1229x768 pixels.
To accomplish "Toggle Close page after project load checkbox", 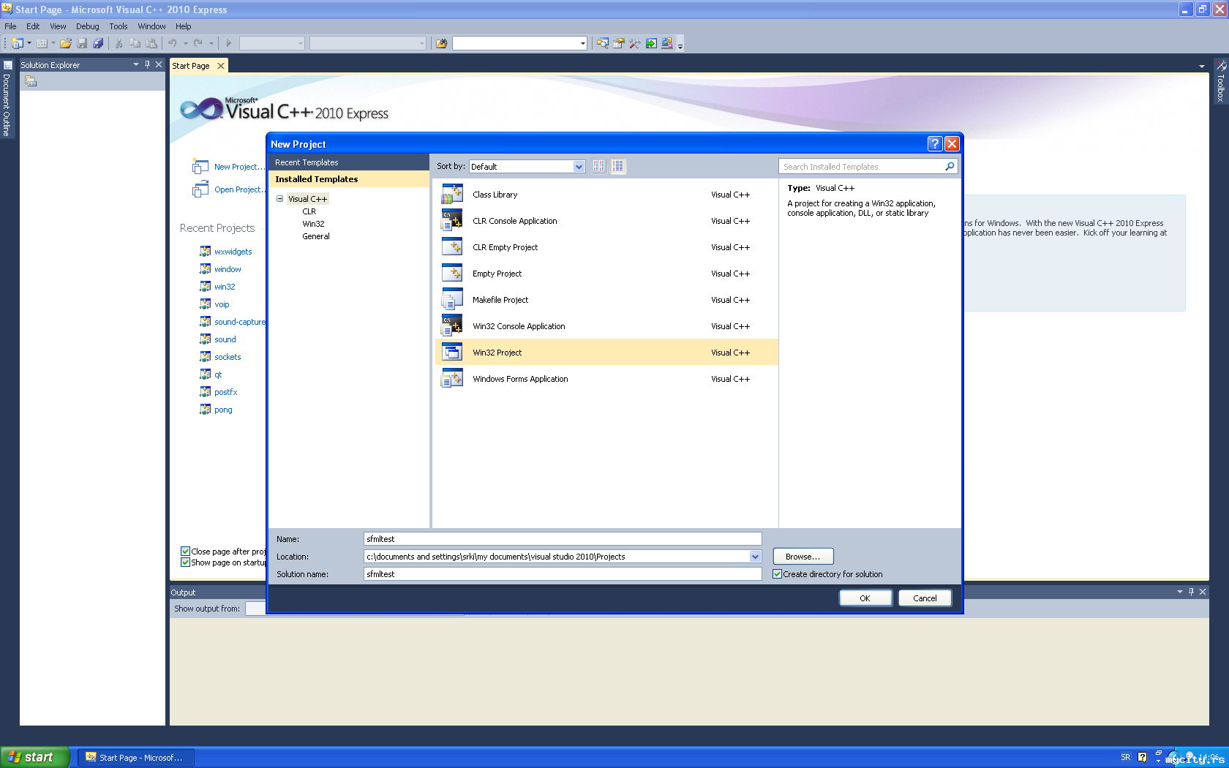I will tap(185, 551).
